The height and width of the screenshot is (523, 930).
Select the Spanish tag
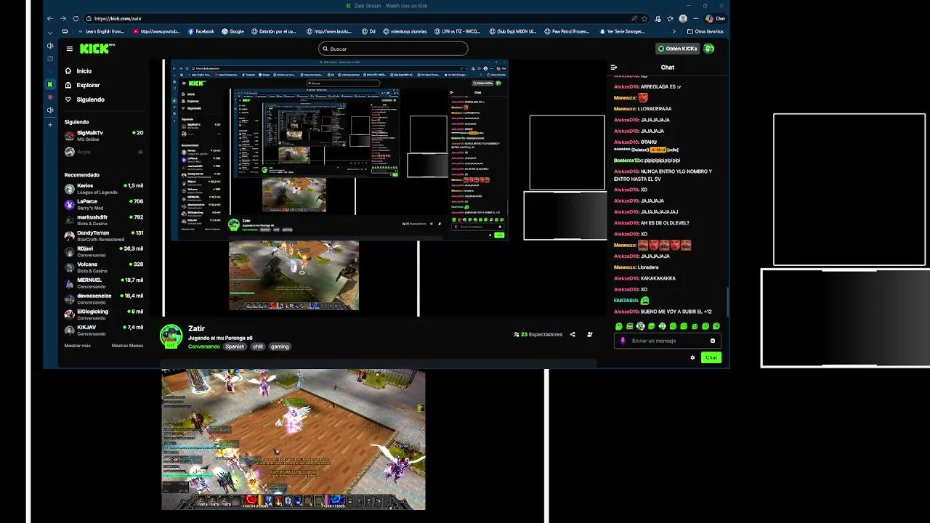235,346
